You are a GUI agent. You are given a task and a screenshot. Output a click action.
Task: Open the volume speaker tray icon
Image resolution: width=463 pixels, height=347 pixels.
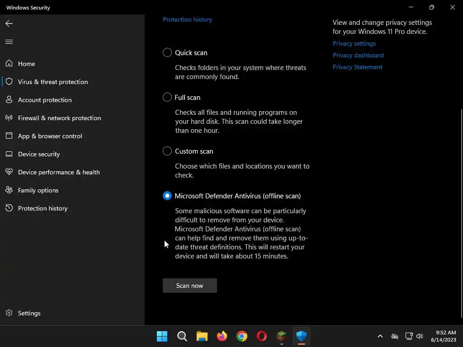[x=420, y=336]
